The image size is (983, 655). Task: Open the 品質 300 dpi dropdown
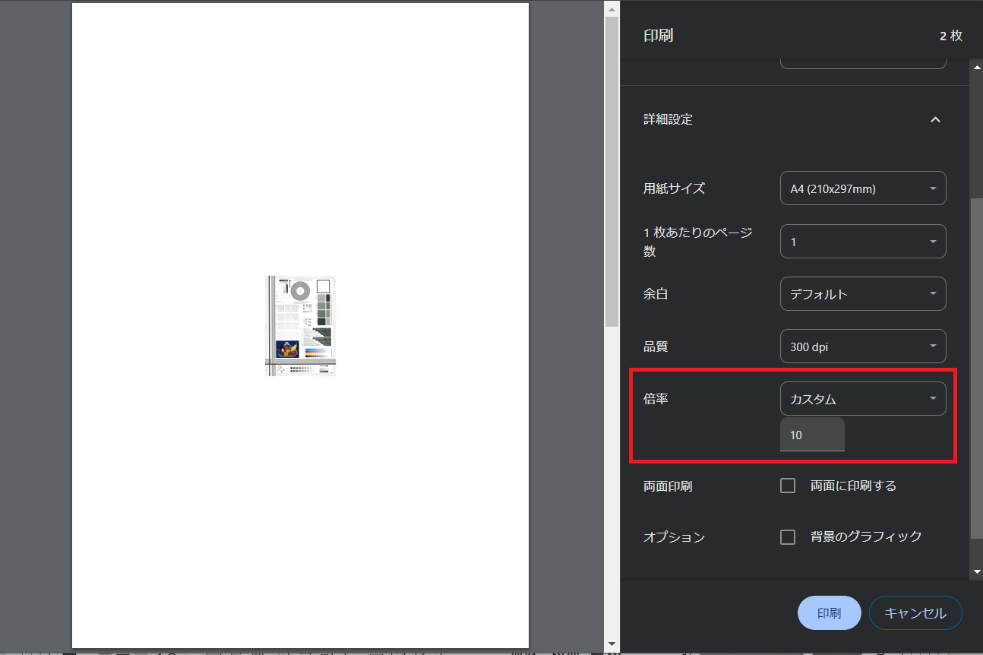[x=862, y=346]
